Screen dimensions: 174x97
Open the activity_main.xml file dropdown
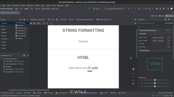click(x=38, y=20)
